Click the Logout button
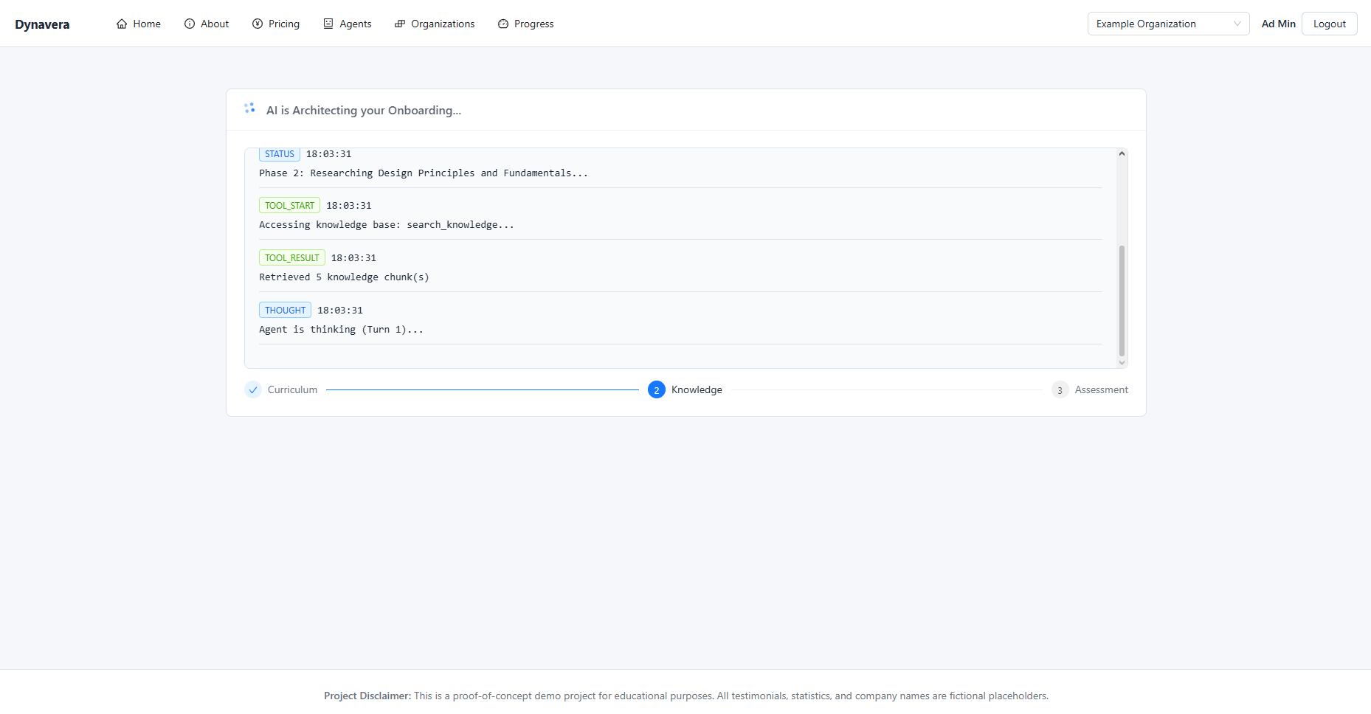This screenshot has height=714, width=1371. 1330,24
